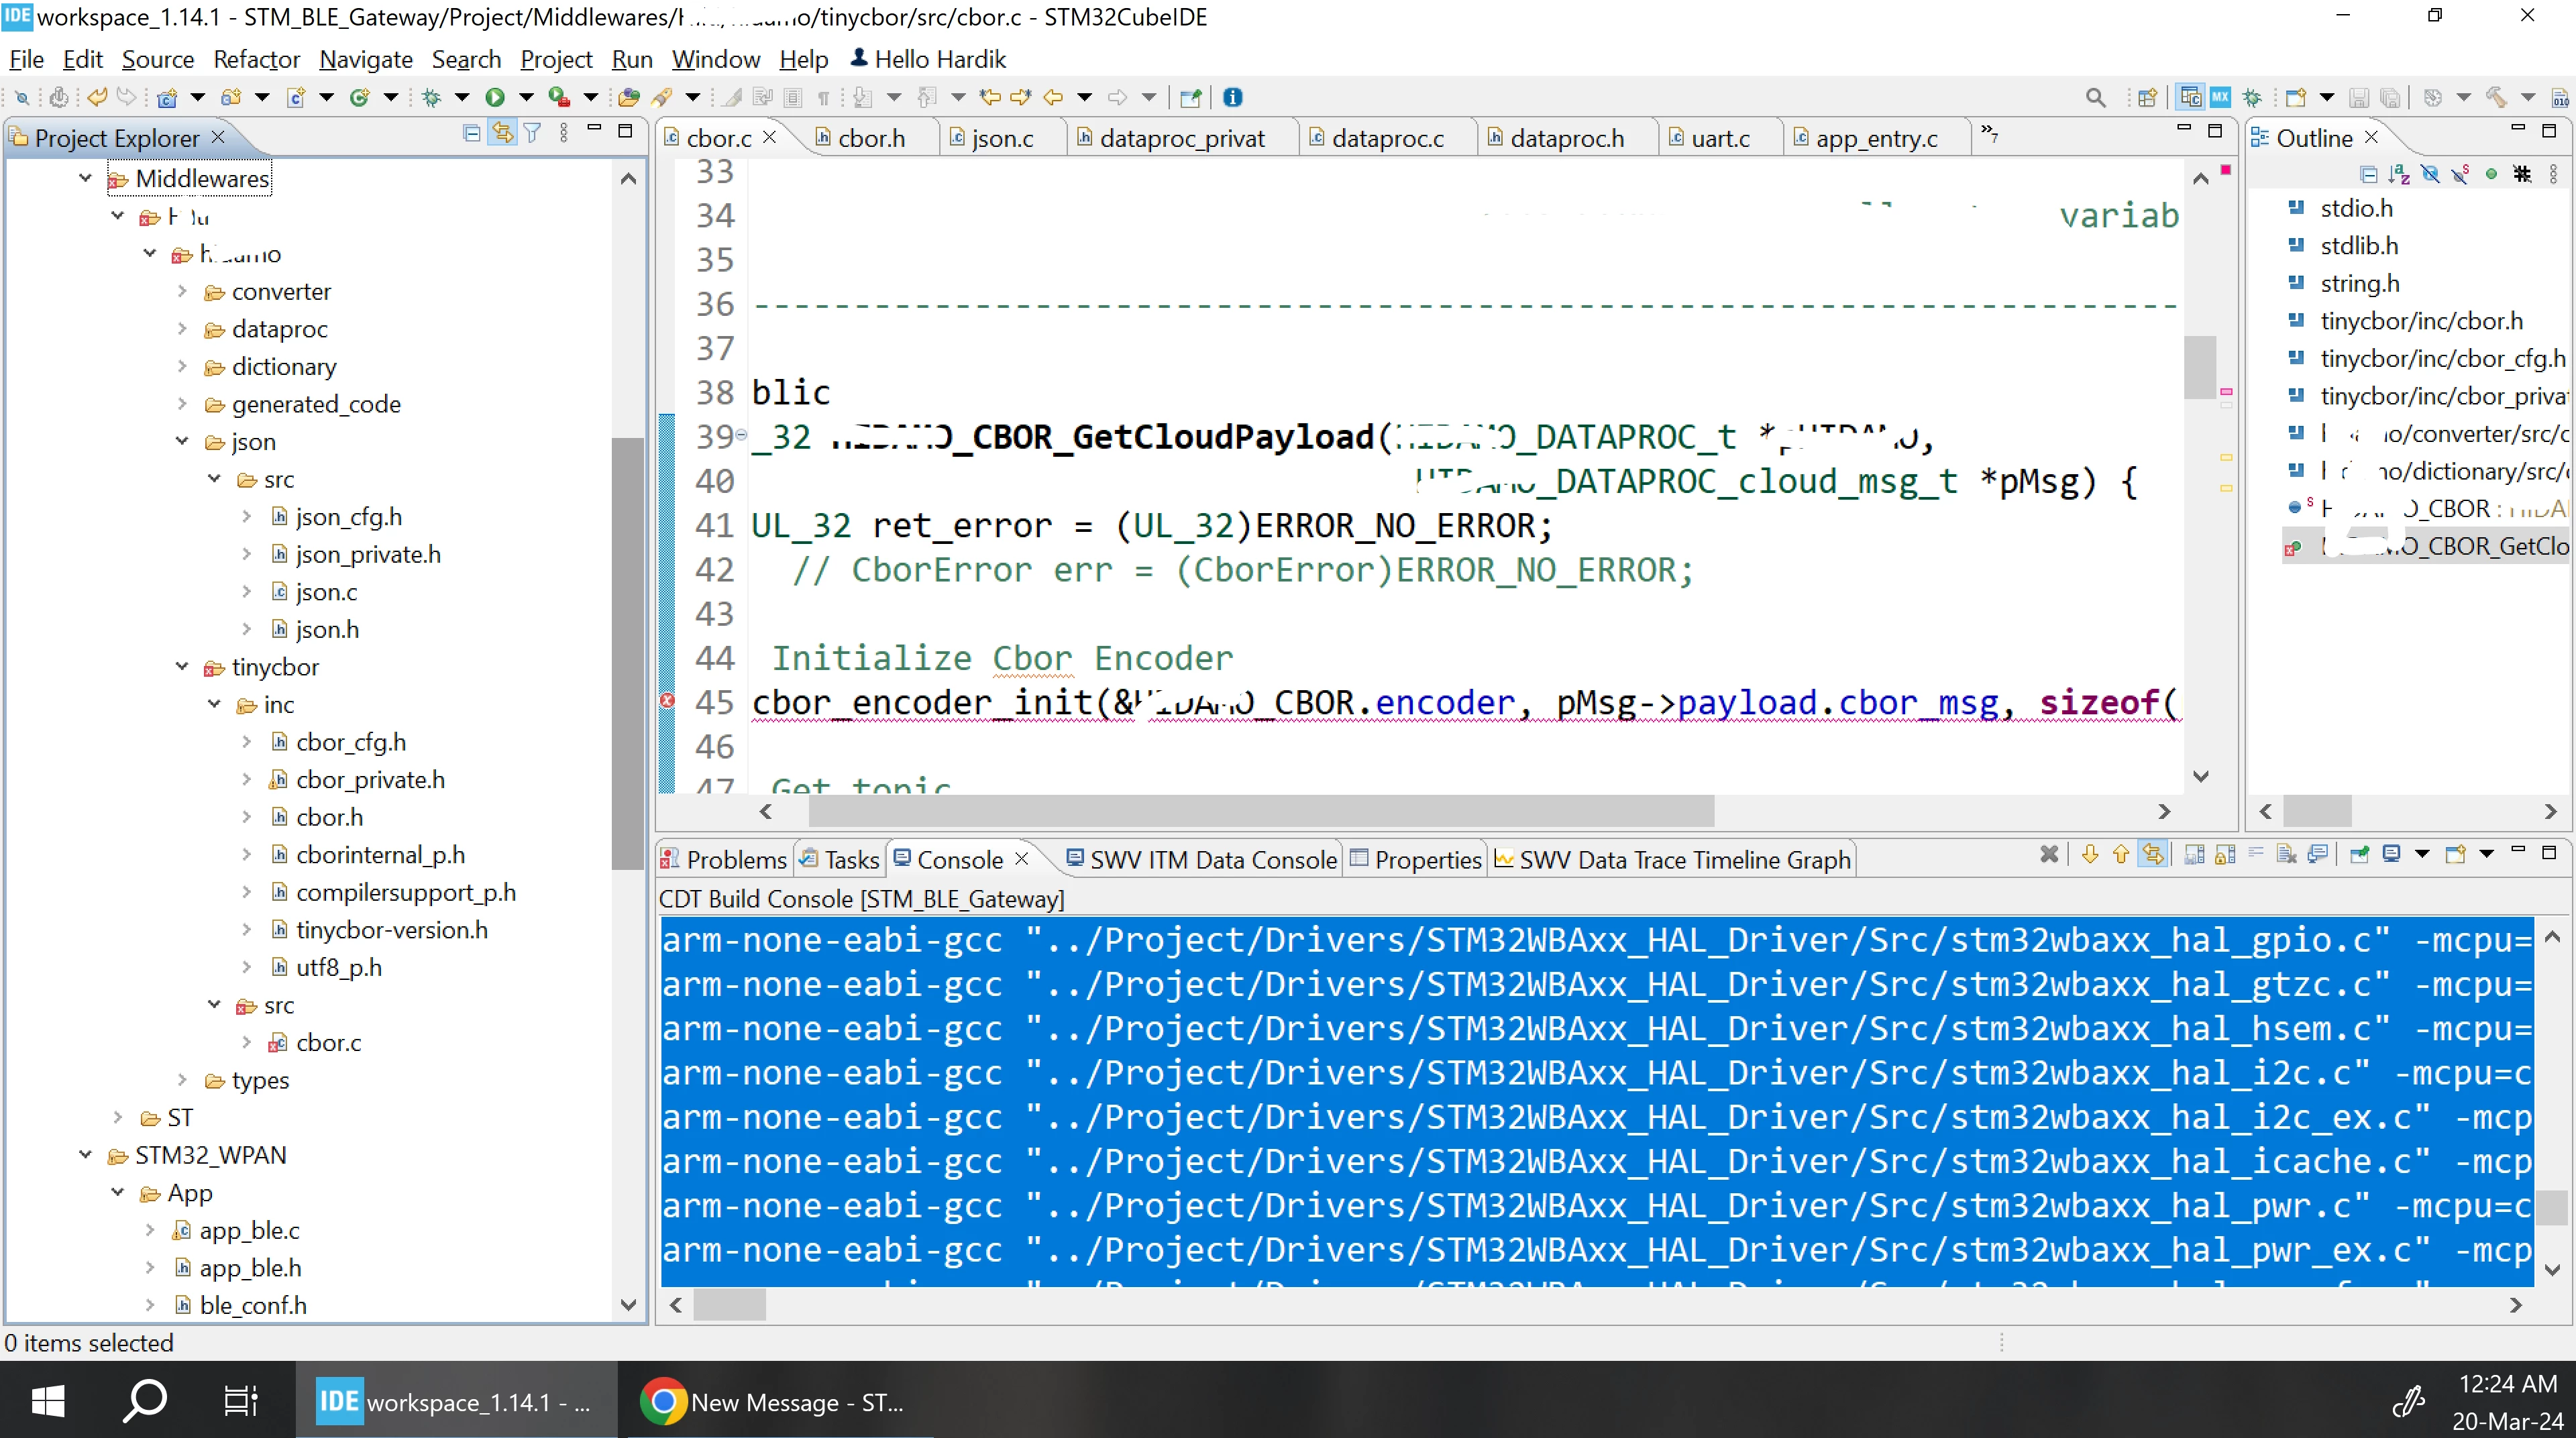Click Display Selected Console monitor icon
Viewport: 2576px width, 1438px height.
point(2391,855)
